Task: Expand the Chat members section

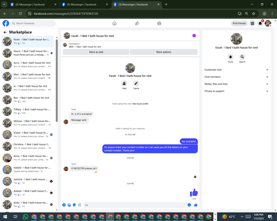Action: [236, 77]
